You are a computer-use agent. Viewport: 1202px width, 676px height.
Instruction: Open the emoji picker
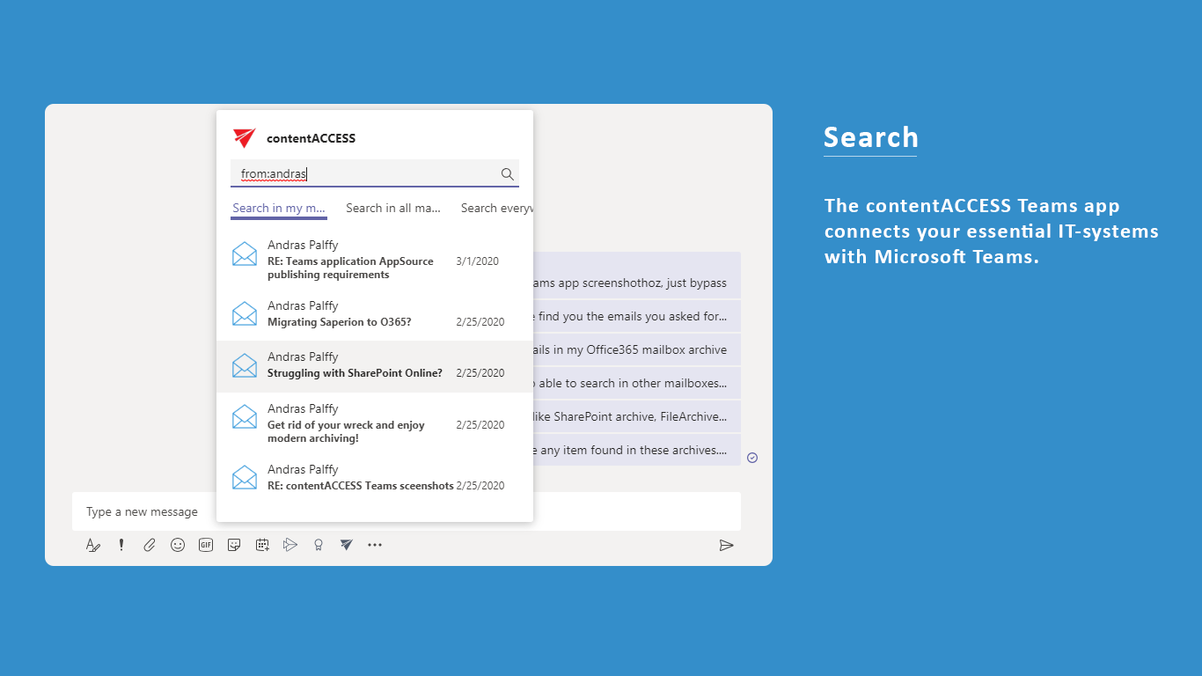[178, 545]
